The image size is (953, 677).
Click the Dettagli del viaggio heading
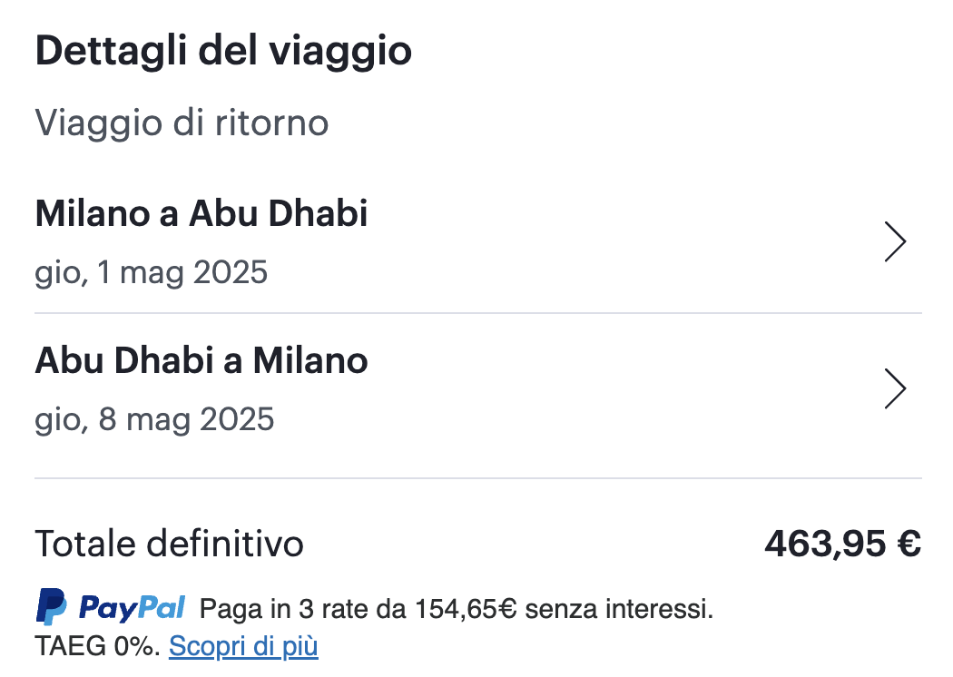pos(223,51)
